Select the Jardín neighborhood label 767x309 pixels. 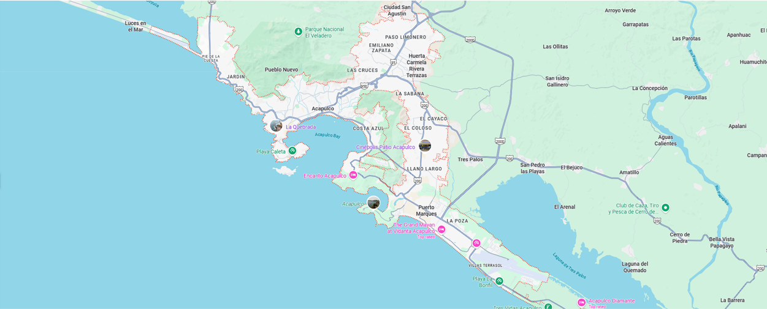click(236, 77)
